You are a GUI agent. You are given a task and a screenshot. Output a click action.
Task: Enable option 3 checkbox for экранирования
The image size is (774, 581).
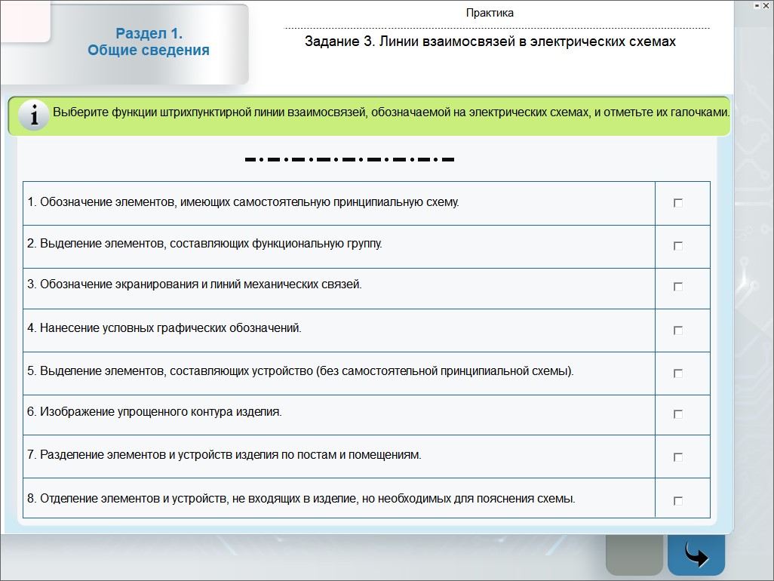tap(677, 287)
